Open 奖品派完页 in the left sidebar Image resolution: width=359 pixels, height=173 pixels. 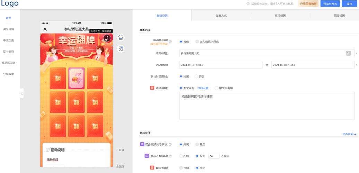pos(8,63)
